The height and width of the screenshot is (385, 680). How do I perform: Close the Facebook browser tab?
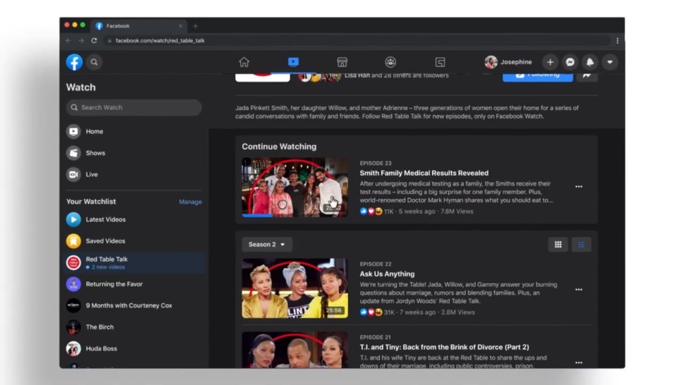[x=180, y=26]
